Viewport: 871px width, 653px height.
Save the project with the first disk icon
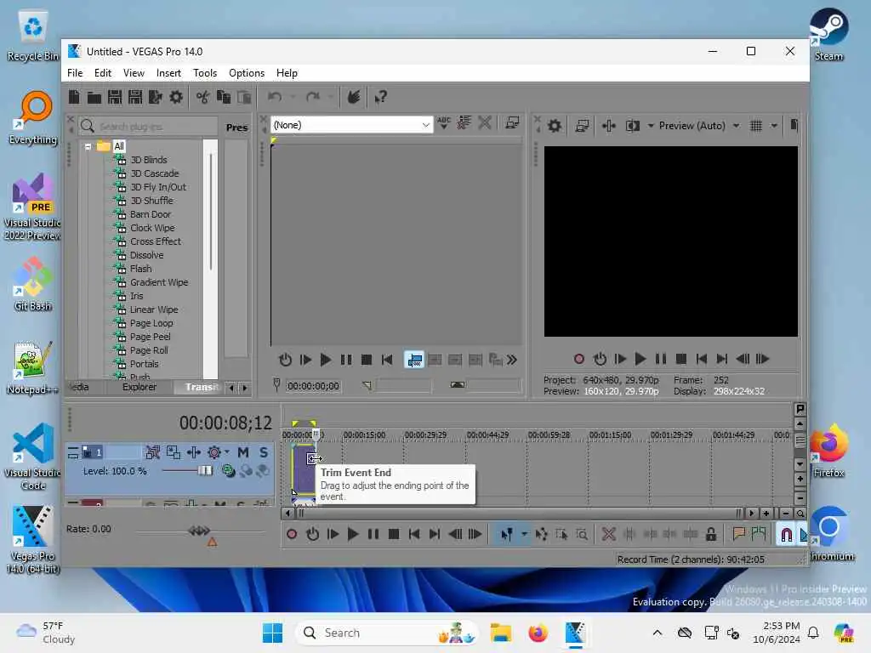click(115, 97)
